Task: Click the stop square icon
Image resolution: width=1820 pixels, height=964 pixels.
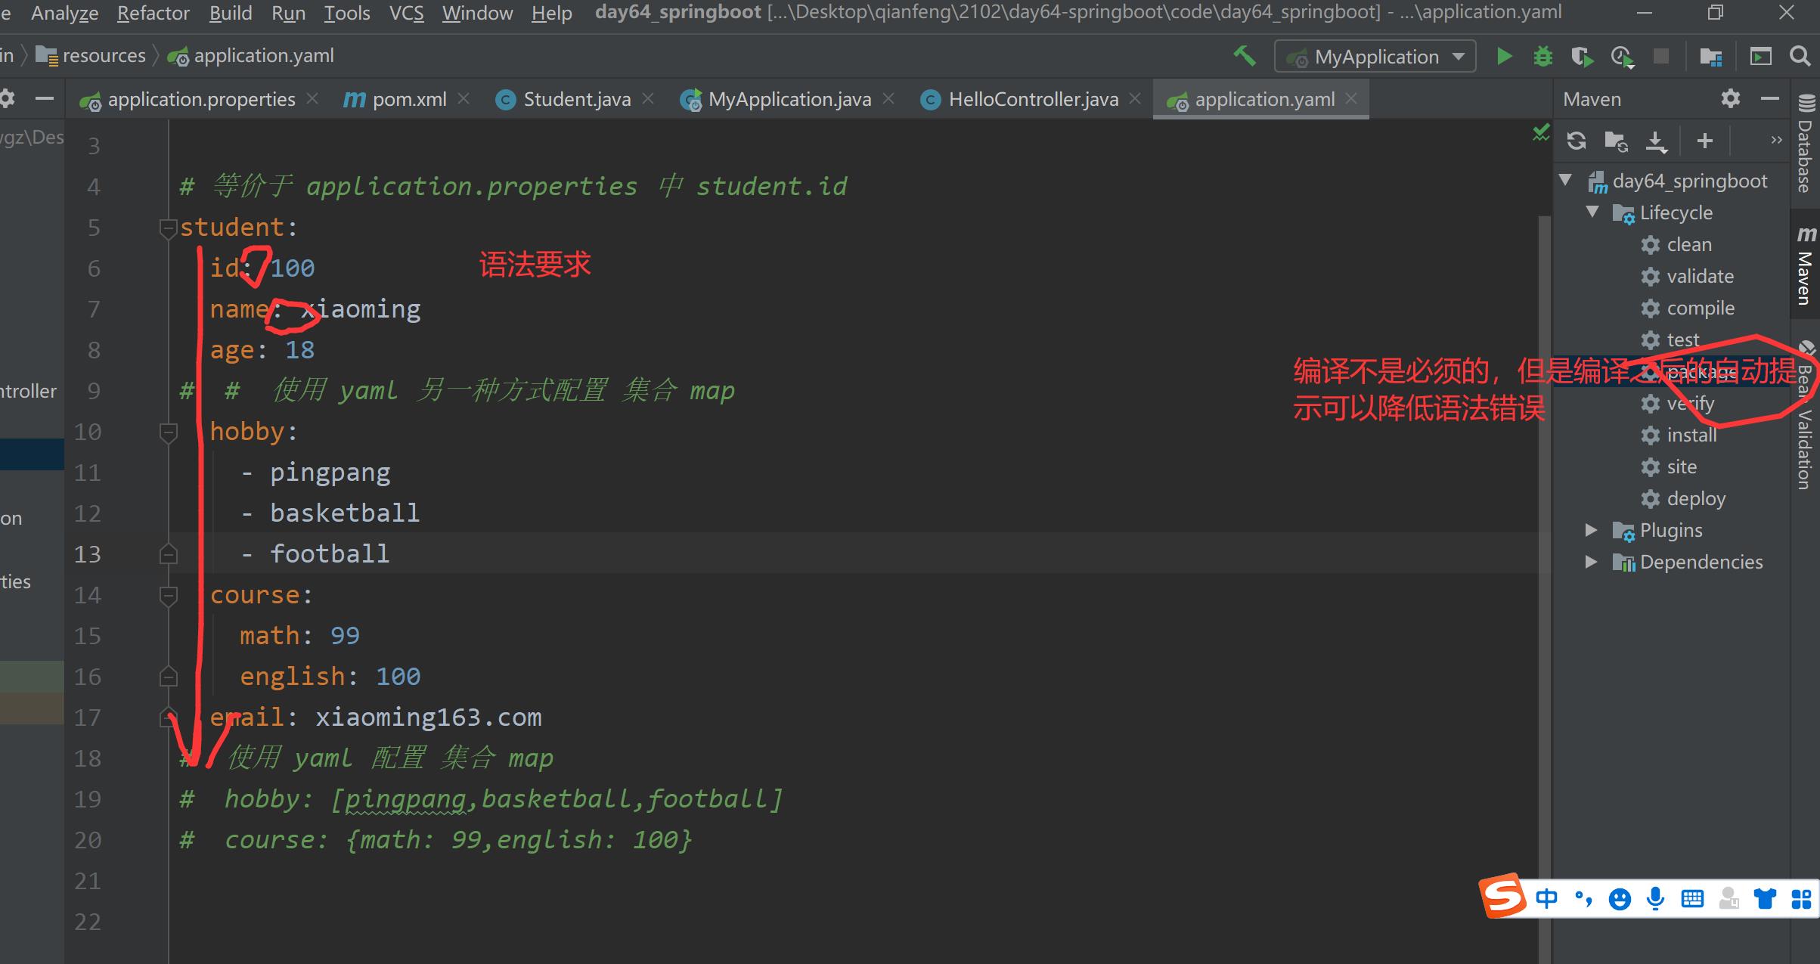Action: (1661, 57)
